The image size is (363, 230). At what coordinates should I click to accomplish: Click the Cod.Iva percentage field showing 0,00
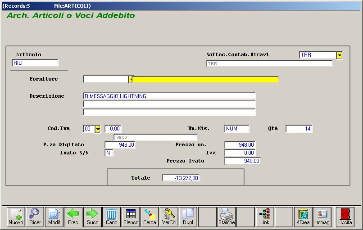[x=113, y=129]
